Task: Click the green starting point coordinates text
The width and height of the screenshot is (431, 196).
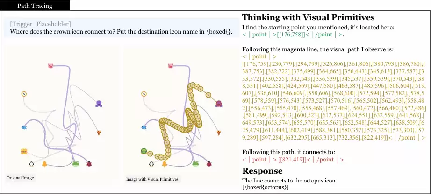Action: pos(293,35)
